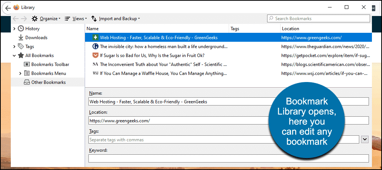Click the Downloads arrow icon
The image size is (382, 170).
pos(21,38)
